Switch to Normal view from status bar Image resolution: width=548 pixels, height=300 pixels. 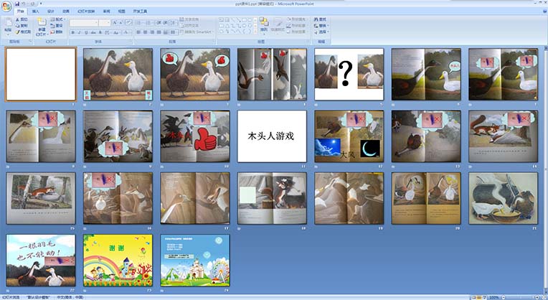click(473, 297)
